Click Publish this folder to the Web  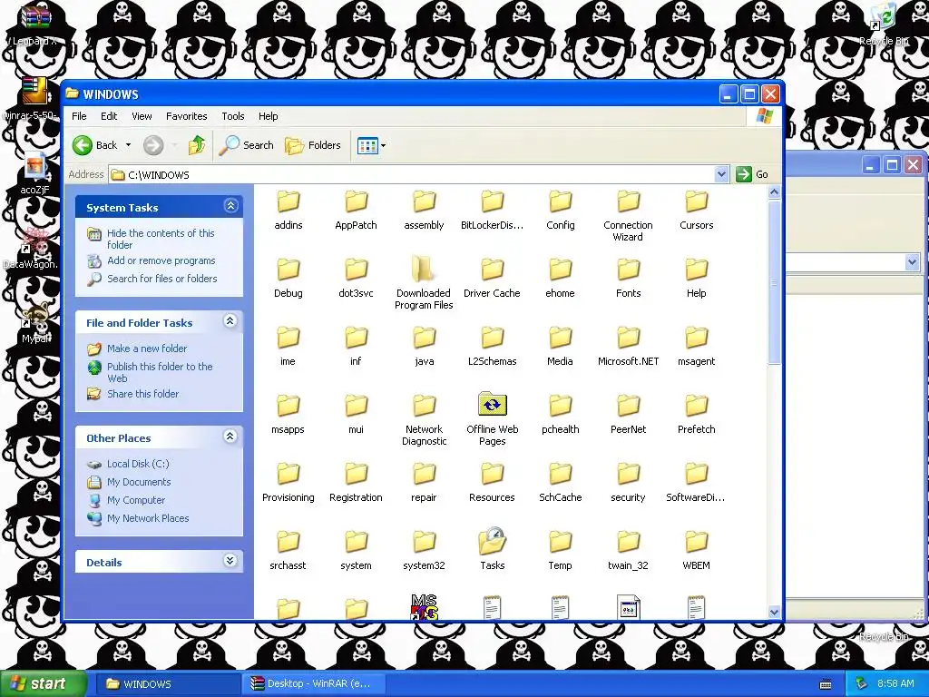pyautogui.click(x=160, y=372)
